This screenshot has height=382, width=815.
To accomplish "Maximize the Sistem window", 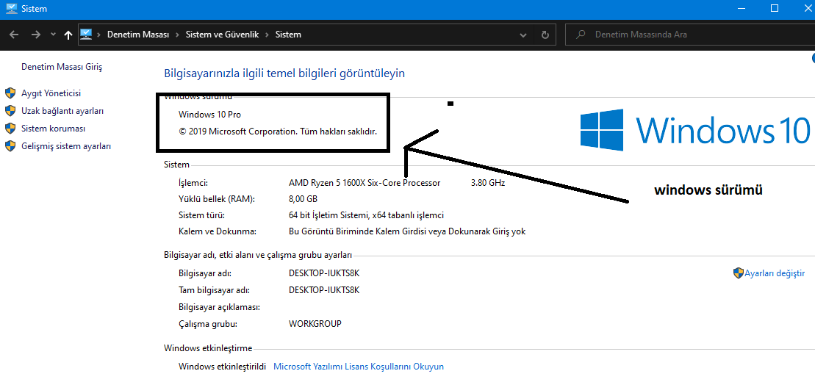I will (775, 8).
